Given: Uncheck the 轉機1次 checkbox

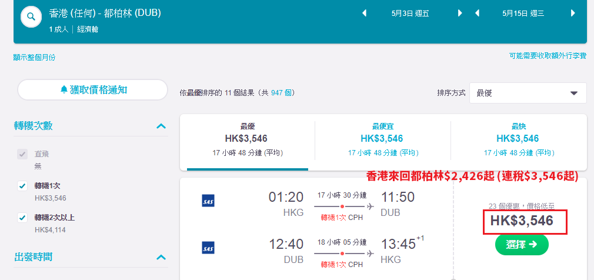Looking at the screenshot, I should tap(22, 186).
